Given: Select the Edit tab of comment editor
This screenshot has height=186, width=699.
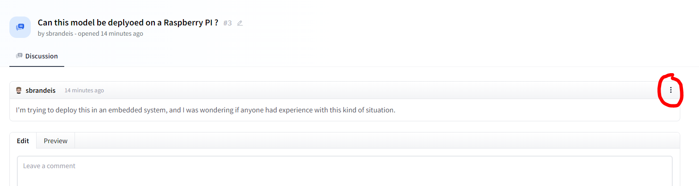Looking at the screenshot, I should click(x=23, y=141).
